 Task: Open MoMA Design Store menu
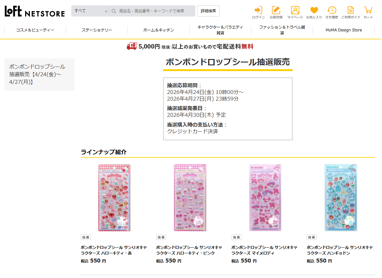344,30
